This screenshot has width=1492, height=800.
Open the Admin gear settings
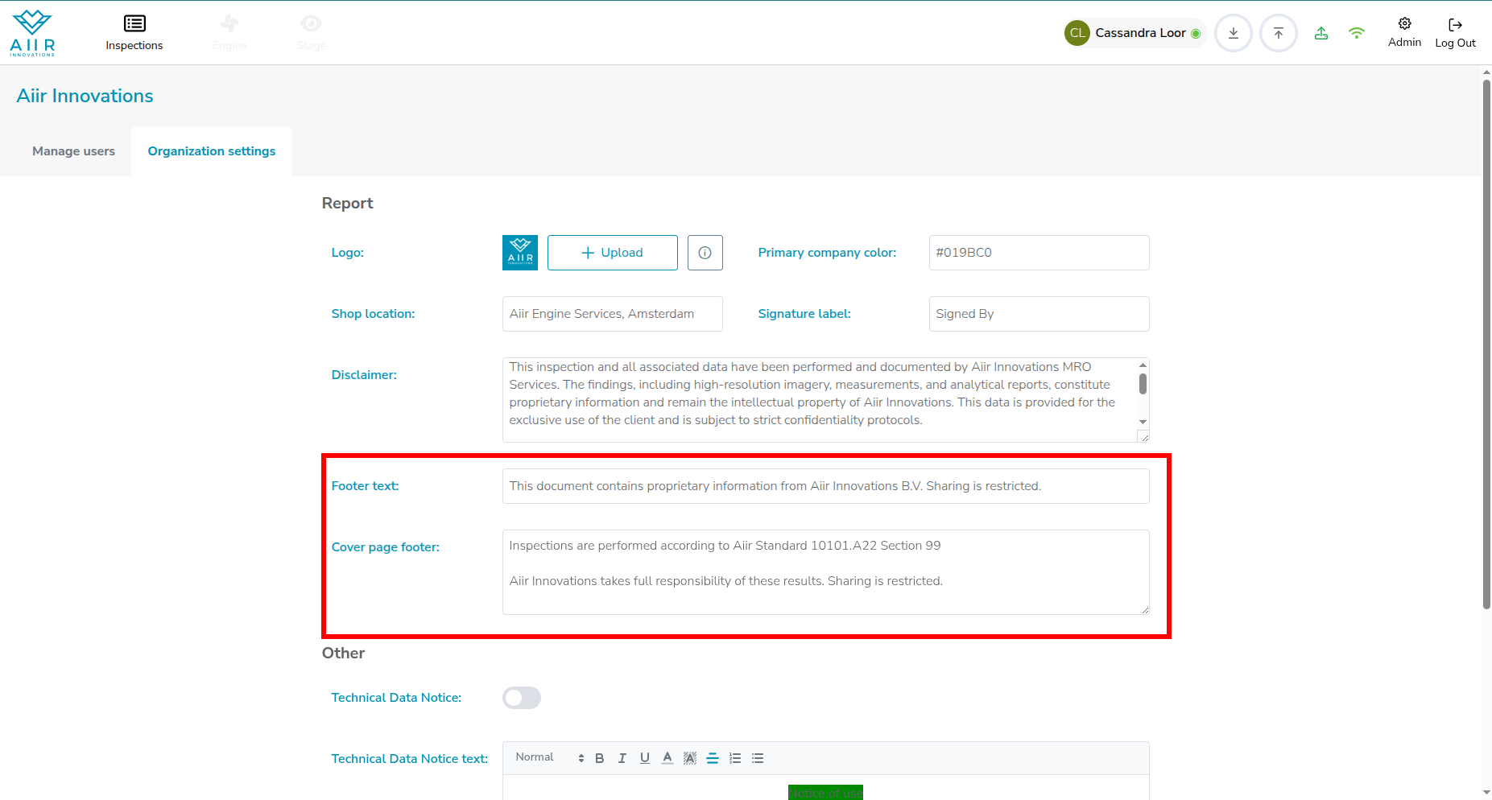[1404, 32]
